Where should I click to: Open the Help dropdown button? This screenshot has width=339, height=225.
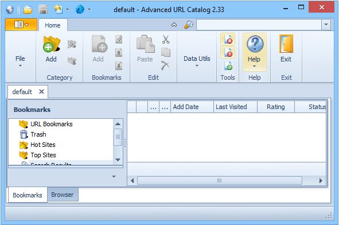pos(255,52)
